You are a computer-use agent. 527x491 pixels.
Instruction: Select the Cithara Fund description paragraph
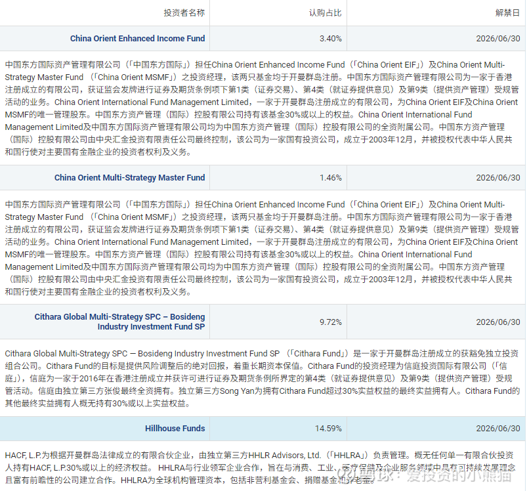click(262, 378)
